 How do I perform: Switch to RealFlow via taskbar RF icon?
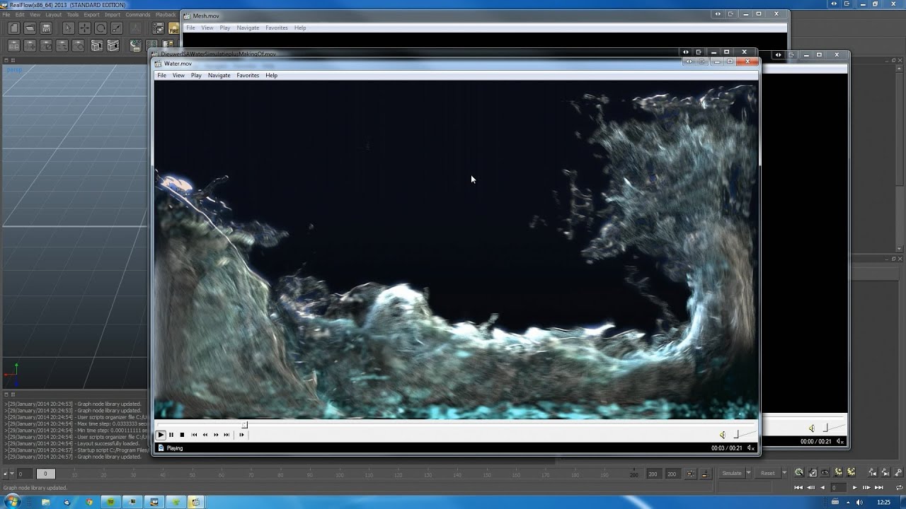(154, 501)
